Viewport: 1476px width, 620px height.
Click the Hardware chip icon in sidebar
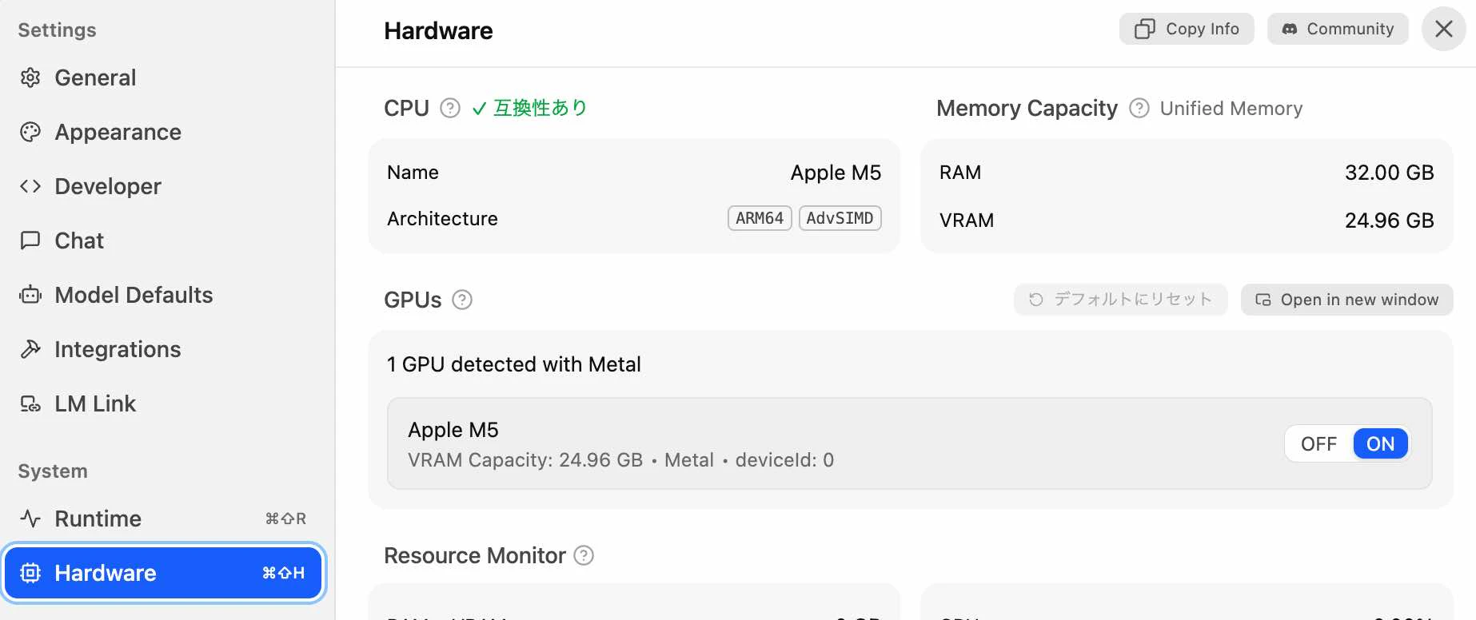tap(30, 573)
